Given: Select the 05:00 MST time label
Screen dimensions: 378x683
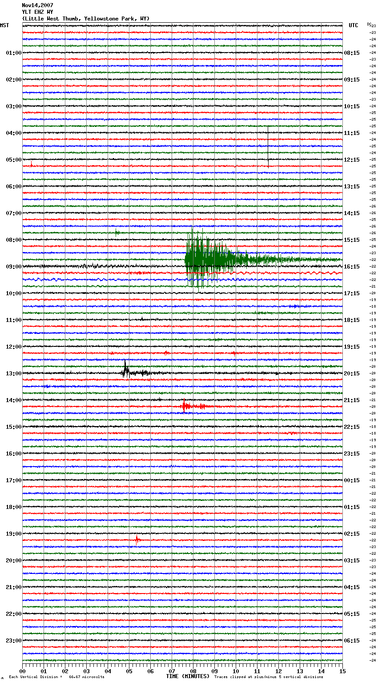Looking at the screenshot, I should pos(14,160).
